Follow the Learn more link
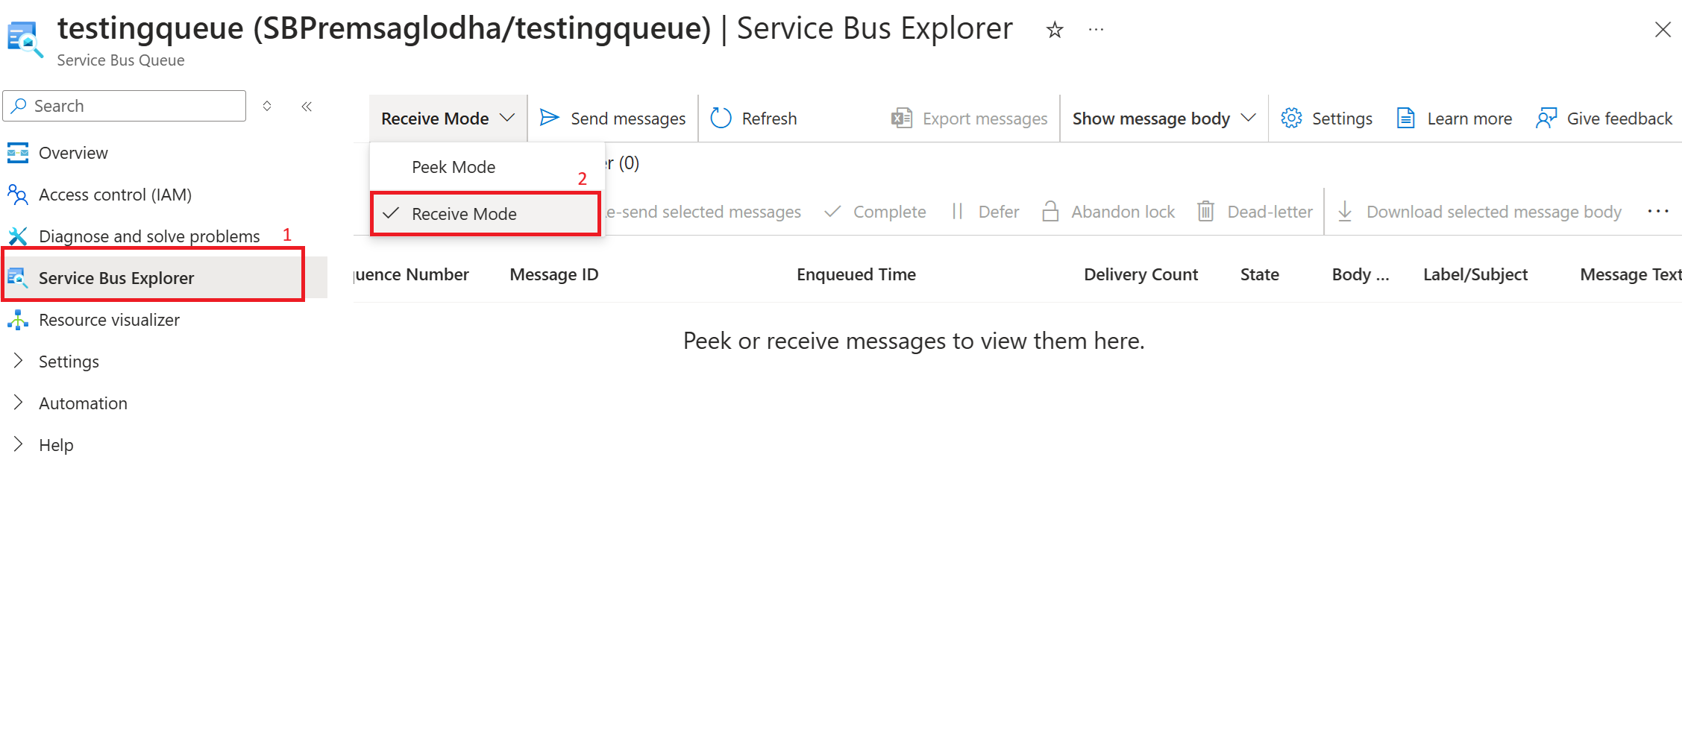 1455,119
